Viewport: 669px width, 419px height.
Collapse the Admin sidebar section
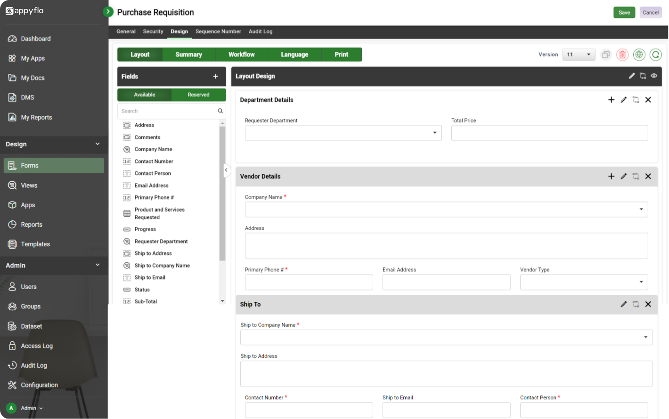(x=97, y=265)
